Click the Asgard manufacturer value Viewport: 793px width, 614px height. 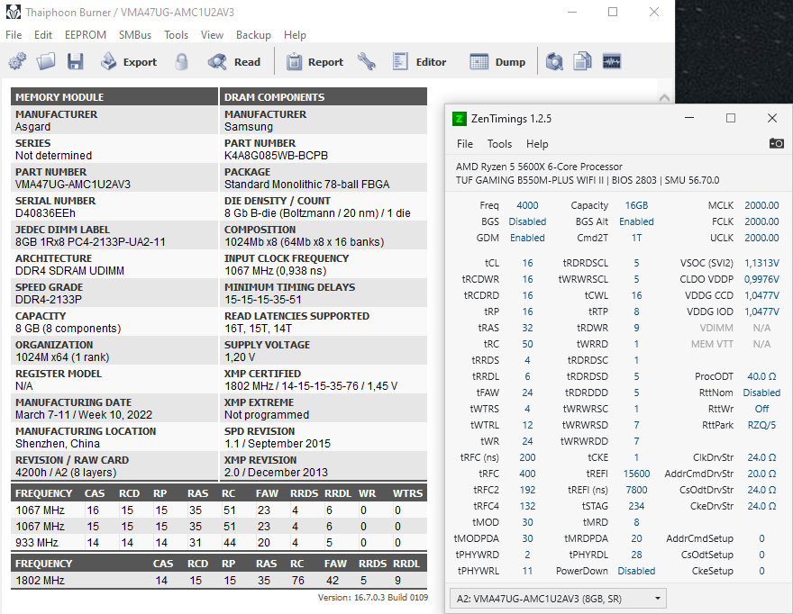point(32,127)
